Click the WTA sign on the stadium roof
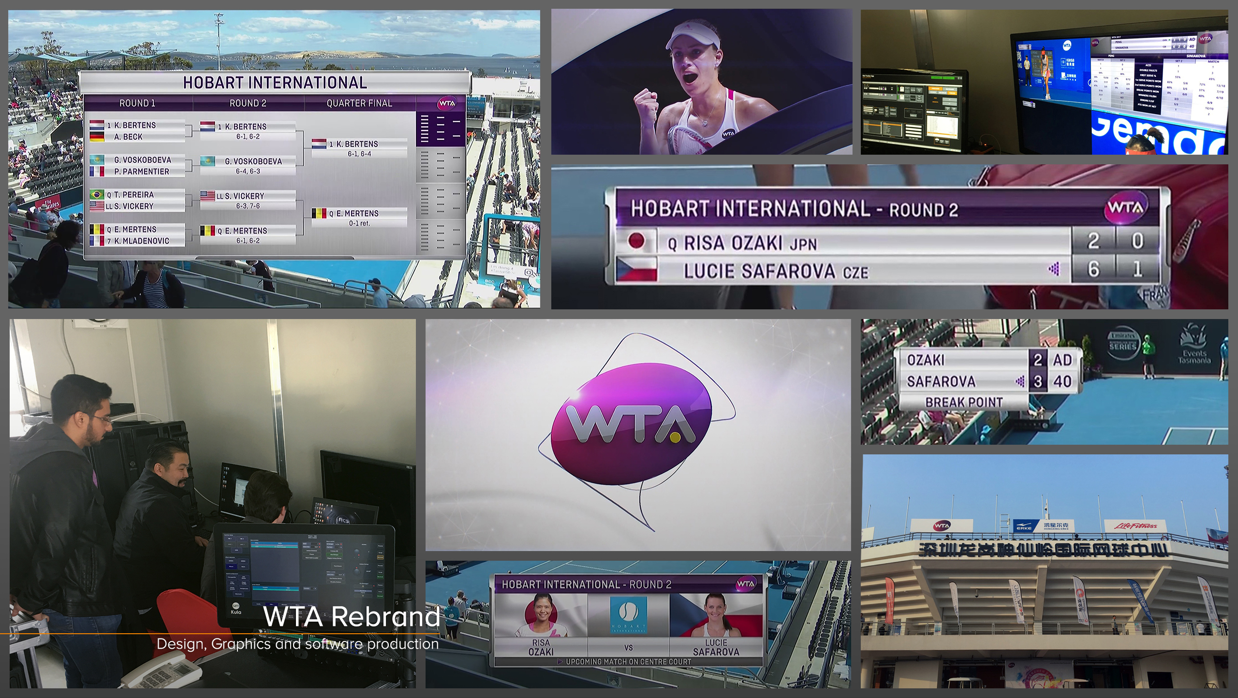The height and width of the screenshot is (698, 1238). (942, 525)
